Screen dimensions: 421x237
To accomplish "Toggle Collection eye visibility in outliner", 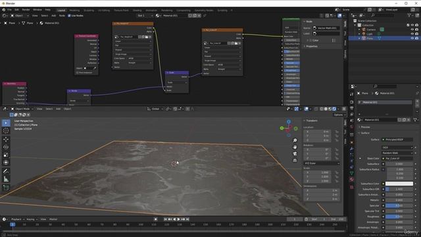I will (x=412, y=25).
